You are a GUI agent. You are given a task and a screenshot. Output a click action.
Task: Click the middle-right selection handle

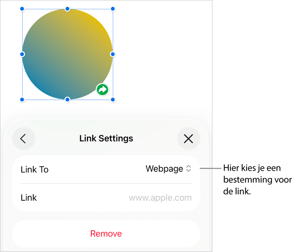point(113,54)
